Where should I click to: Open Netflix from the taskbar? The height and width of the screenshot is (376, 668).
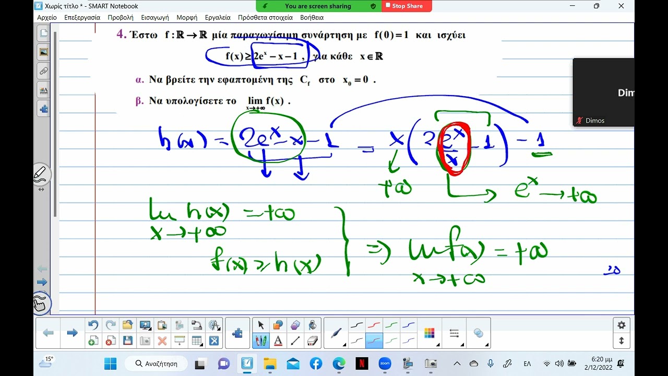click(362, 363)
